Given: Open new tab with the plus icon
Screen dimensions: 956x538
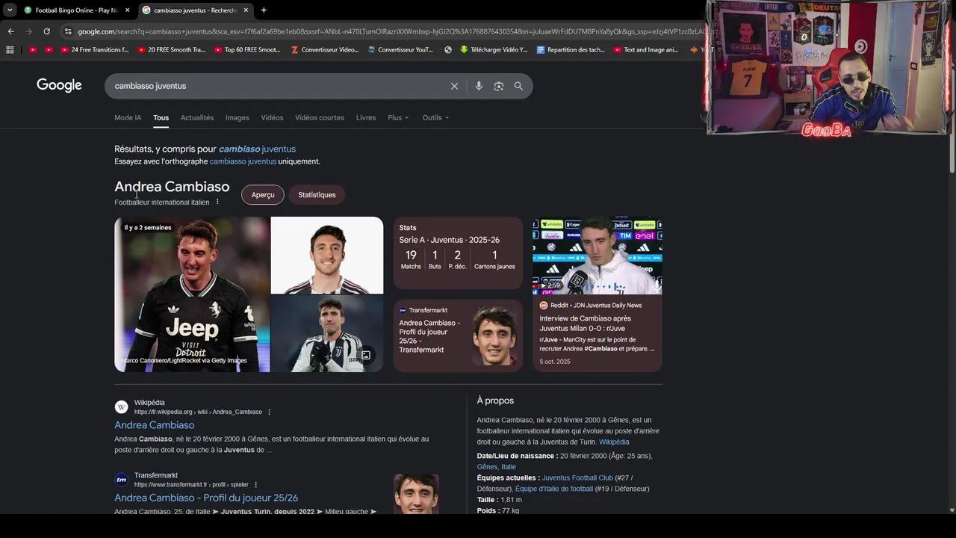Looking at the screenshot, I should pos(264,10).
